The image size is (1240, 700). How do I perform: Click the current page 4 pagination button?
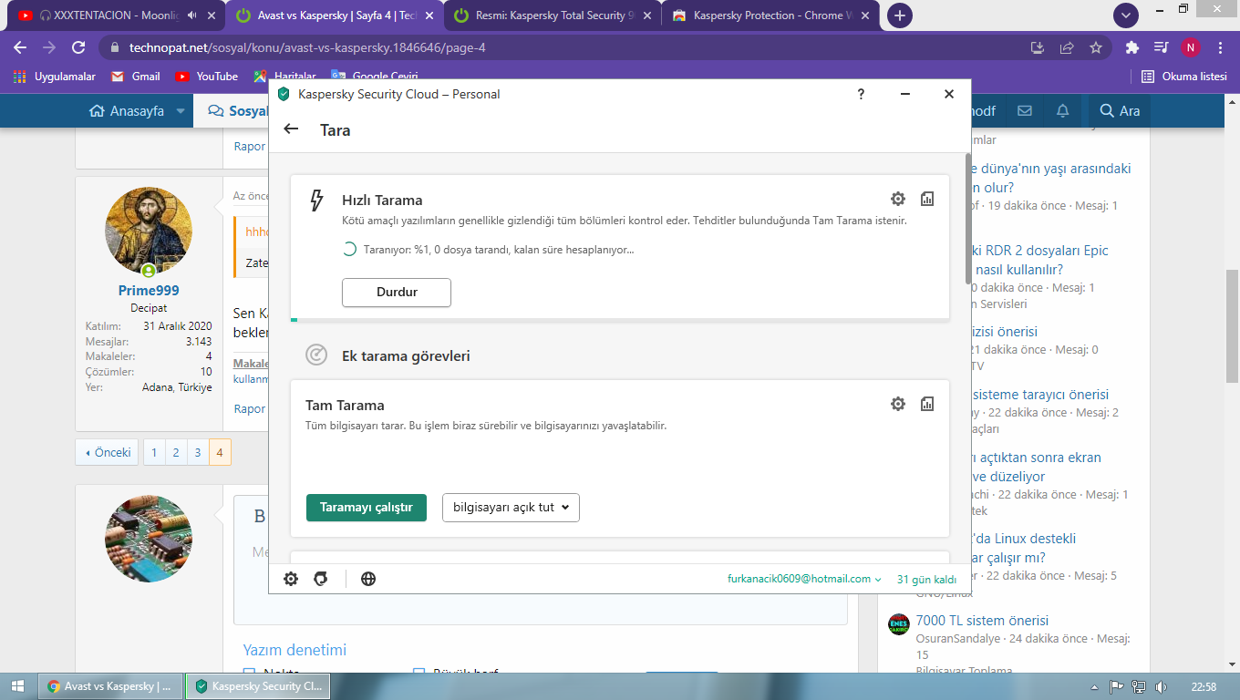click(220, 452)
